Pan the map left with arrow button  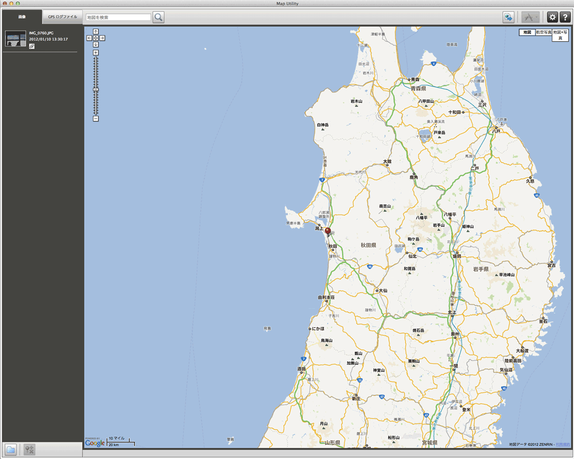(90, 38)
